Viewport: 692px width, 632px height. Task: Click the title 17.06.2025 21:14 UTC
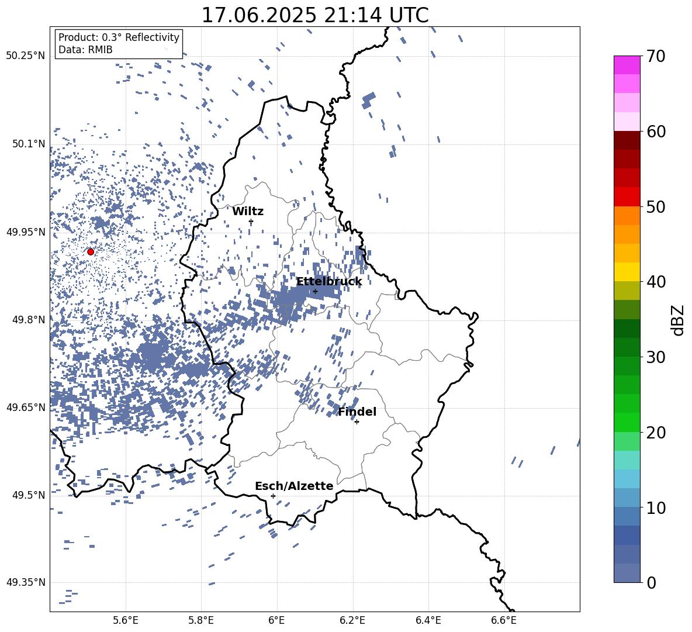(x=315, y=15)
